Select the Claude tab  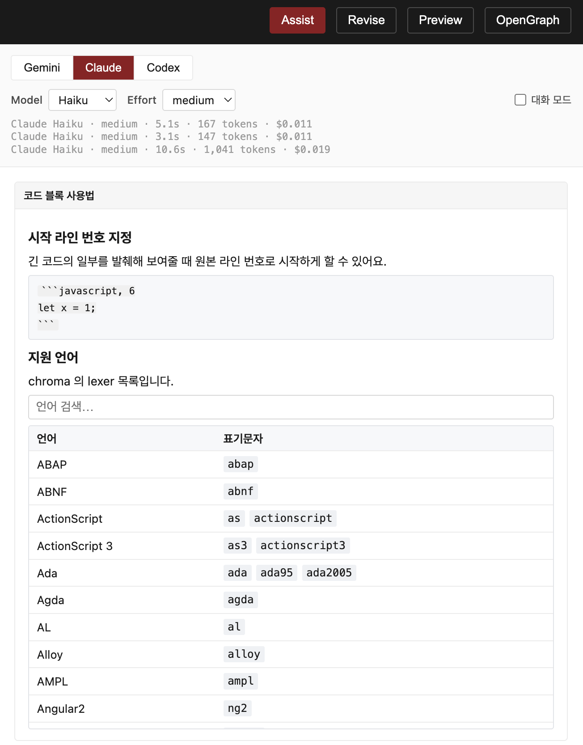103,68
